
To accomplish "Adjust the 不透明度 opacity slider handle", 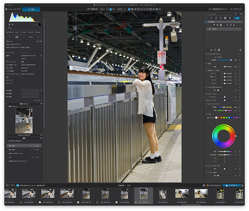I will click(x=231, y=60).
